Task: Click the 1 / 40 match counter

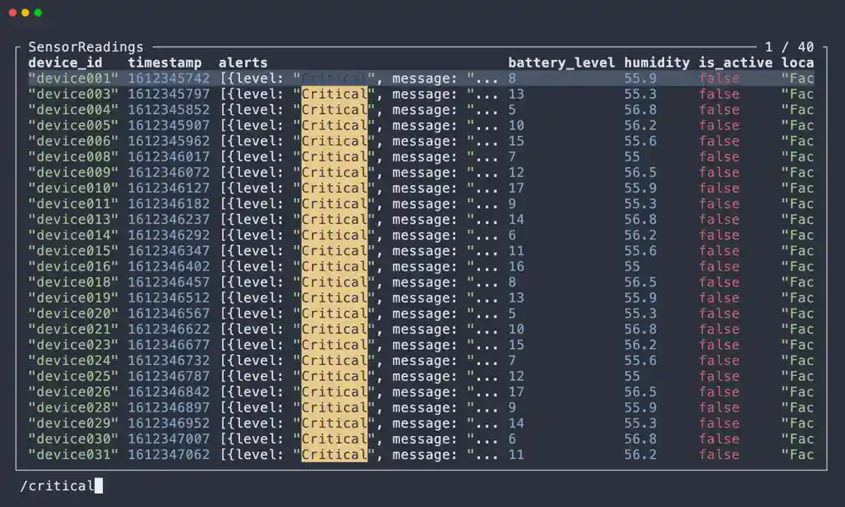Action: click(x=789, y=46)
